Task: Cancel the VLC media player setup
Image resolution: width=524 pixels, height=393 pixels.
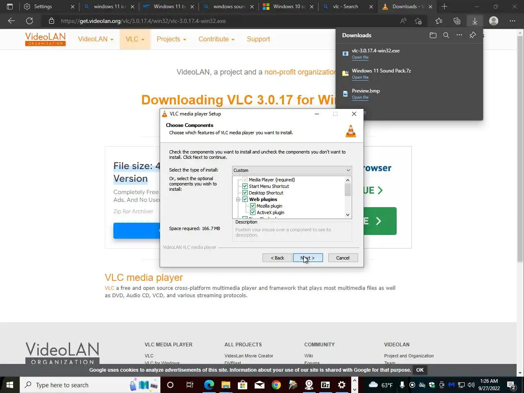Action: tap(343, 258)
